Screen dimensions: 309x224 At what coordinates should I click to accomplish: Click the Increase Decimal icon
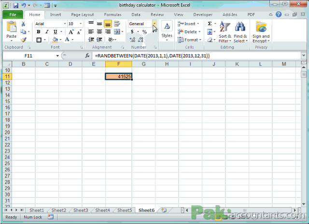132,40
